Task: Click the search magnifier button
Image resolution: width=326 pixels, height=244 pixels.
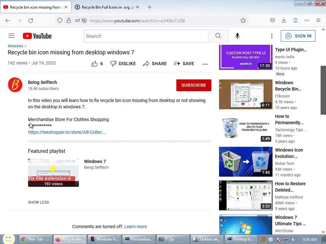Action: click(x=218, y=36)
